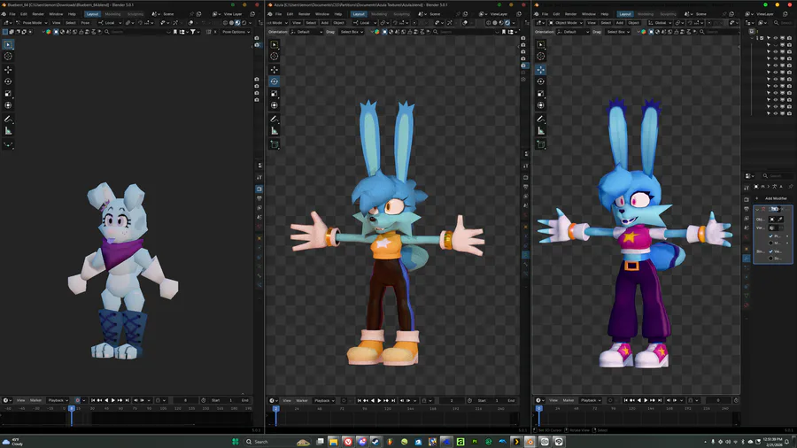Select the Add Cube tool in right viewport

[539, 143]
